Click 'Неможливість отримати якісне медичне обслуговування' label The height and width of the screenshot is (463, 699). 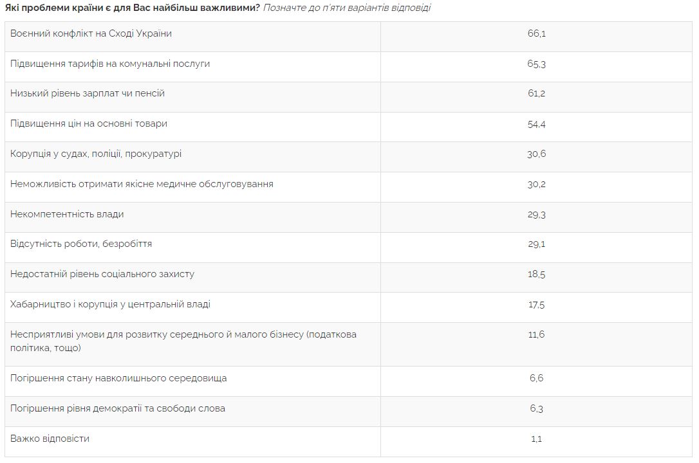click(142, 184)
